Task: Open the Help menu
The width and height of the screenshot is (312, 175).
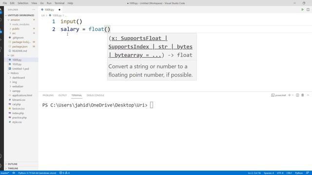Action: click(70, 3)
